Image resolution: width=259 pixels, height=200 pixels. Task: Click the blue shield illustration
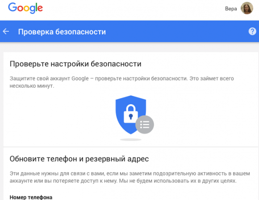130,115
